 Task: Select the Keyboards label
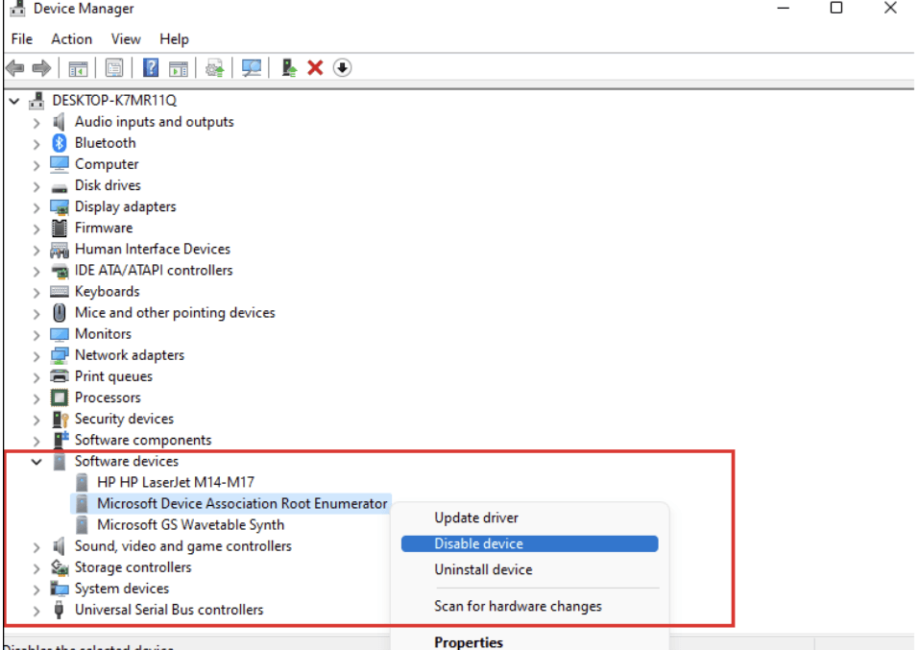click(107, 292)
